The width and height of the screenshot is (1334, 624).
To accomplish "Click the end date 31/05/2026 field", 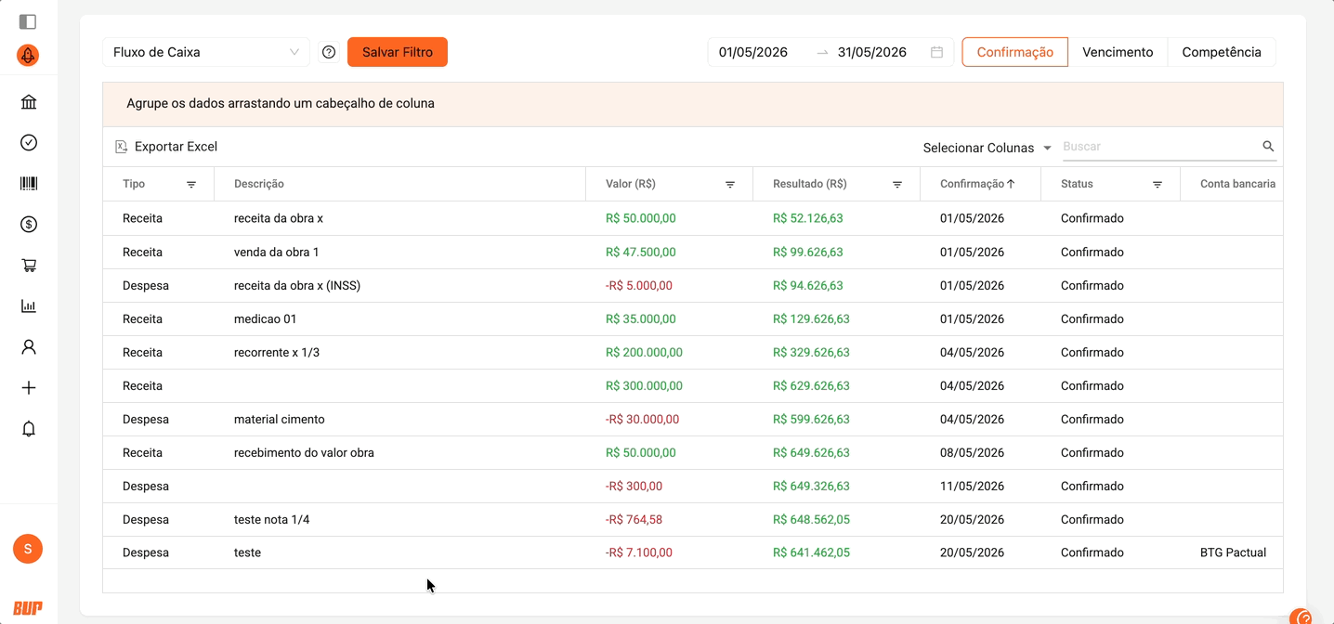I will (872, 52).
